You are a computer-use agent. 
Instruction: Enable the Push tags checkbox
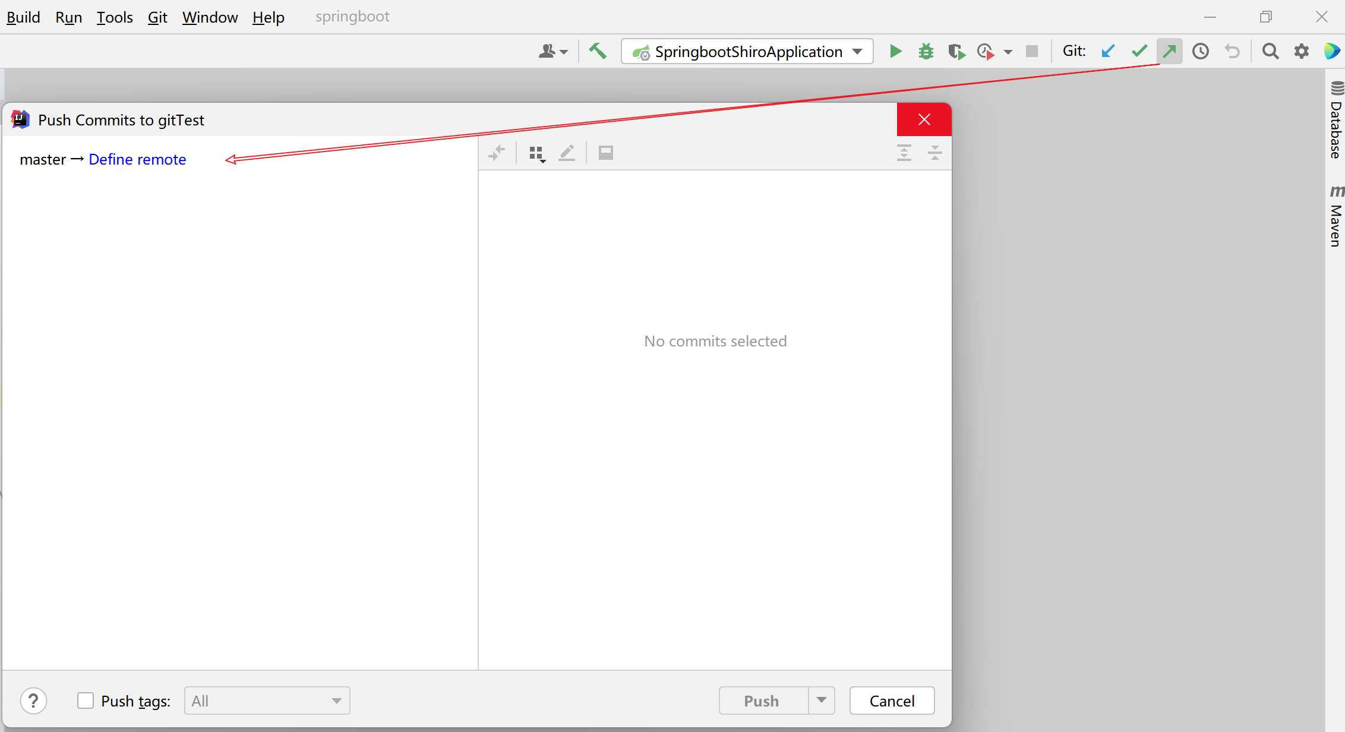86,701
